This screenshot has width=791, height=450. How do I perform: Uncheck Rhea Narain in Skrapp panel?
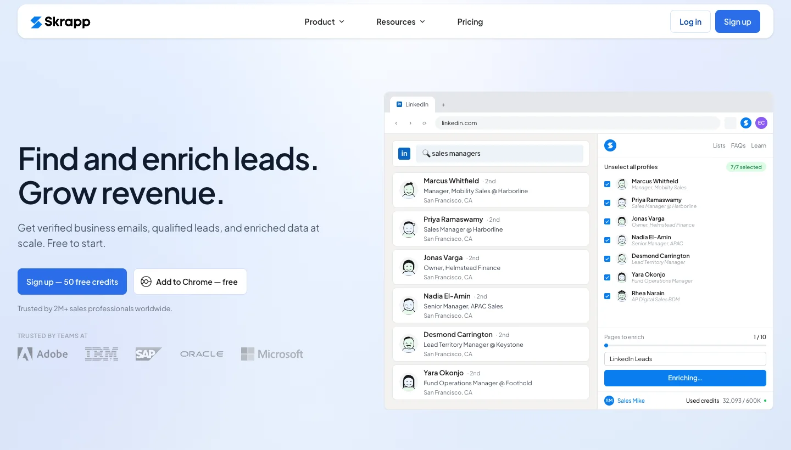coord(607,296)
